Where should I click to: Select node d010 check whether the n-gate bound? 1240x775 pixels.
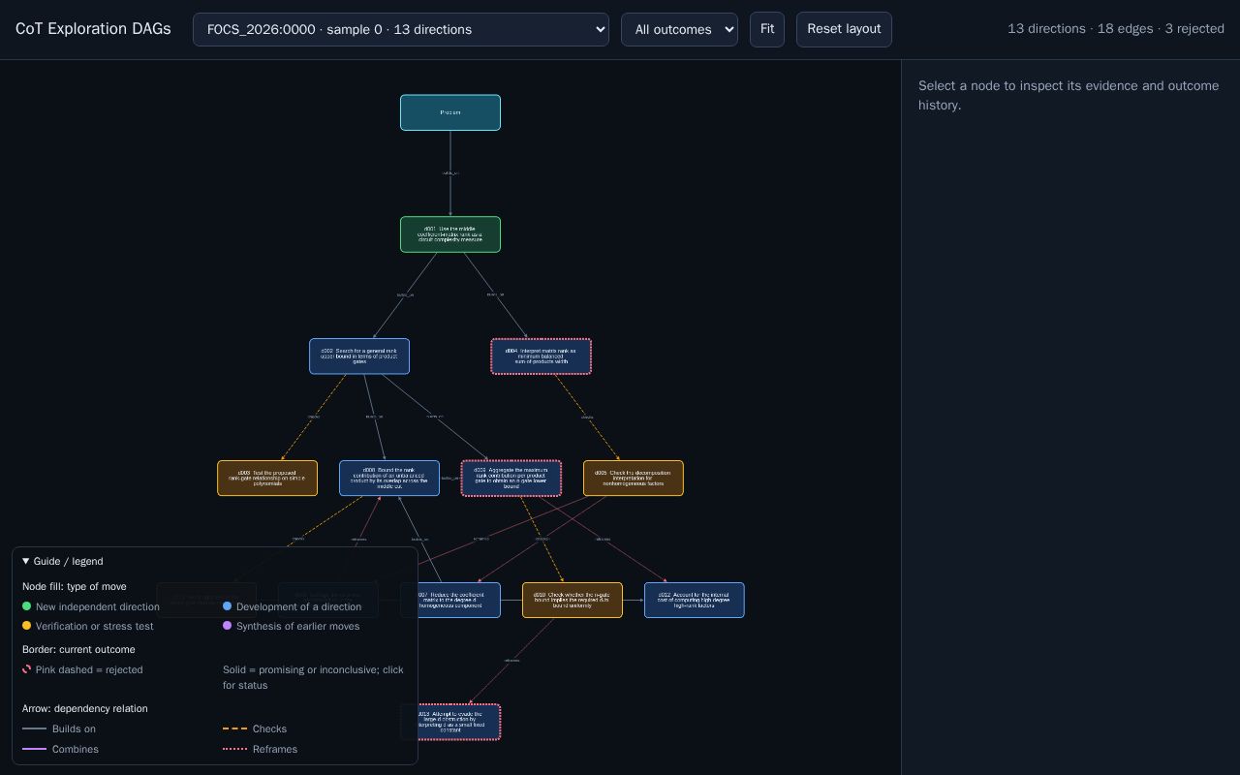[x=573, y=601]
